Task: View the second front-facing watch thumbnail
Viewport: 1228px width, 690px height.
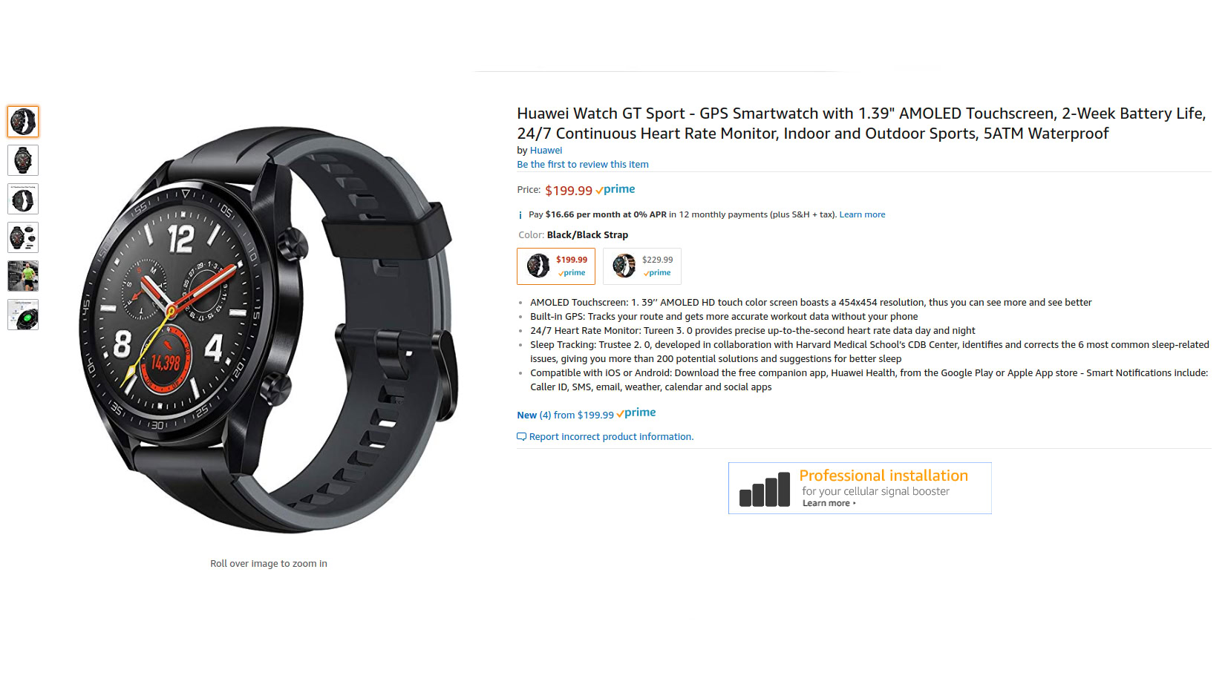Action: [23, 160]
